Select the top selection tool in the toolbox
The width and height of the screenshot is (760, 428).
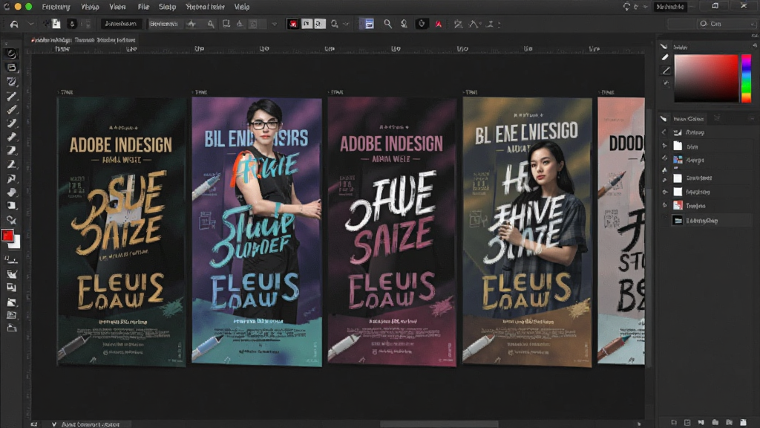tap(11, 53)
